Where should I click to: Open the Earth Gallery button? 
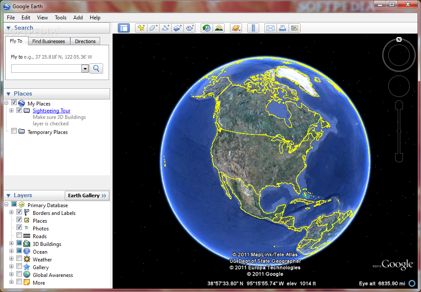(87, 196)
